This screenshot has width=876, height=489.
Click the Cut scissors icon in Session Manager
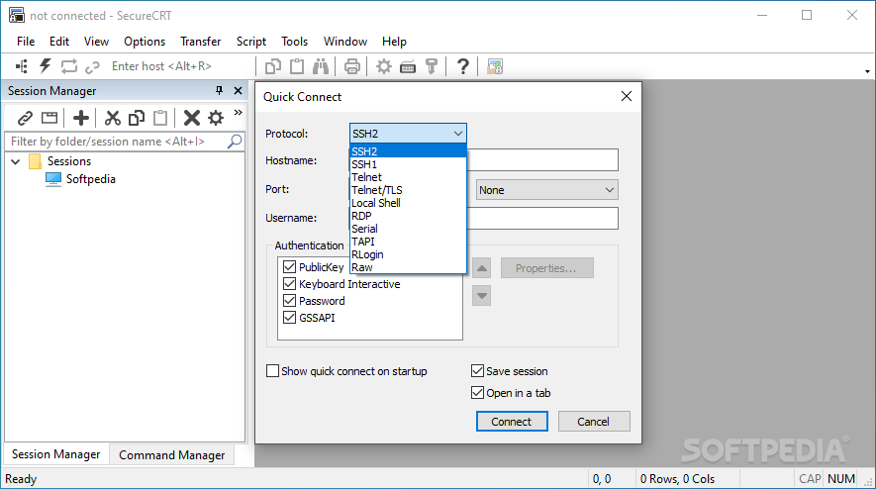tap(112, 118)
